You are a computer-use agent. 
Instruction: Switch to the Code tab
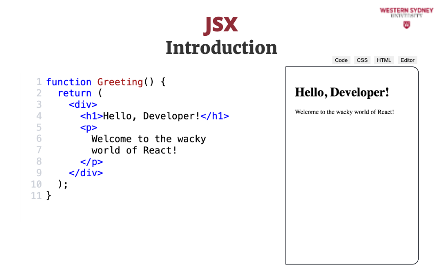[x=341, y=60]
